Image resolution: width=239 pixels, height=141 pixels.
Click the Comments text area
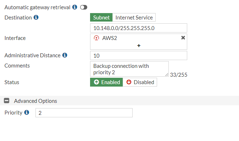coord(129,69)
